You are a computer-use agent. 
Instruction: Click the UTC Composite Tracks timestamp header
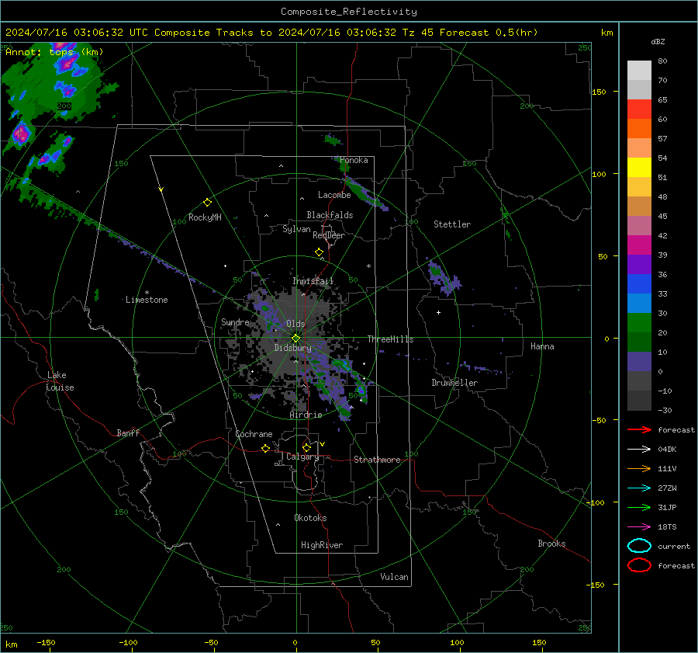271,33
